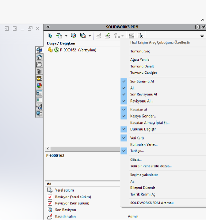Open the dropdown next to Get version icon

tap(66, 36)
